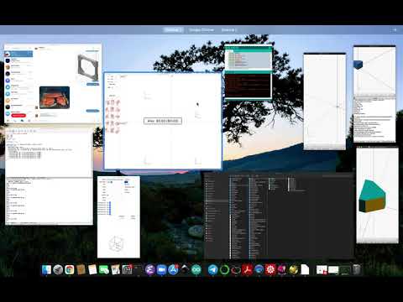Screen dimensions: 403x302
Task: Select the white text window with toolbar
Action: pos(49,153)
